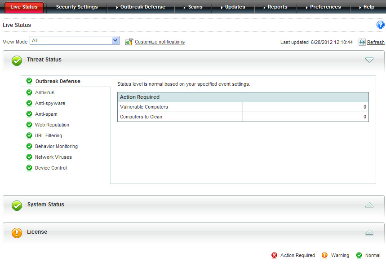
Task: Click the Refresh link
Action: tap(376, 42)
